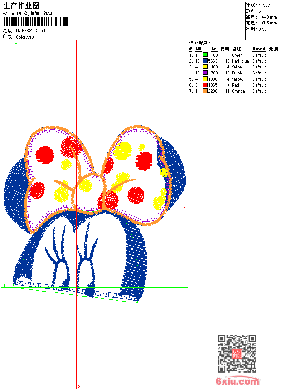Click the "生产作业图" title
The image size is (281, 390).
coord(21,6)
